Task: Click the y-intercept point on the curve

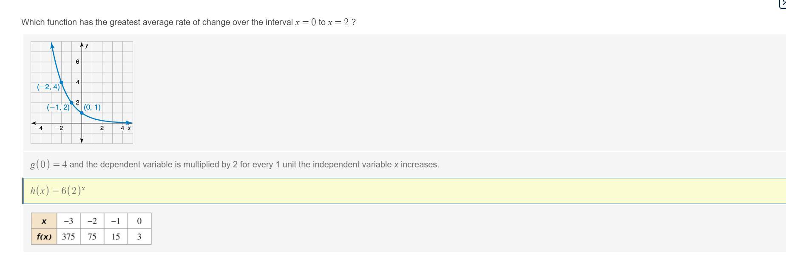Action: tap(82, 113)
